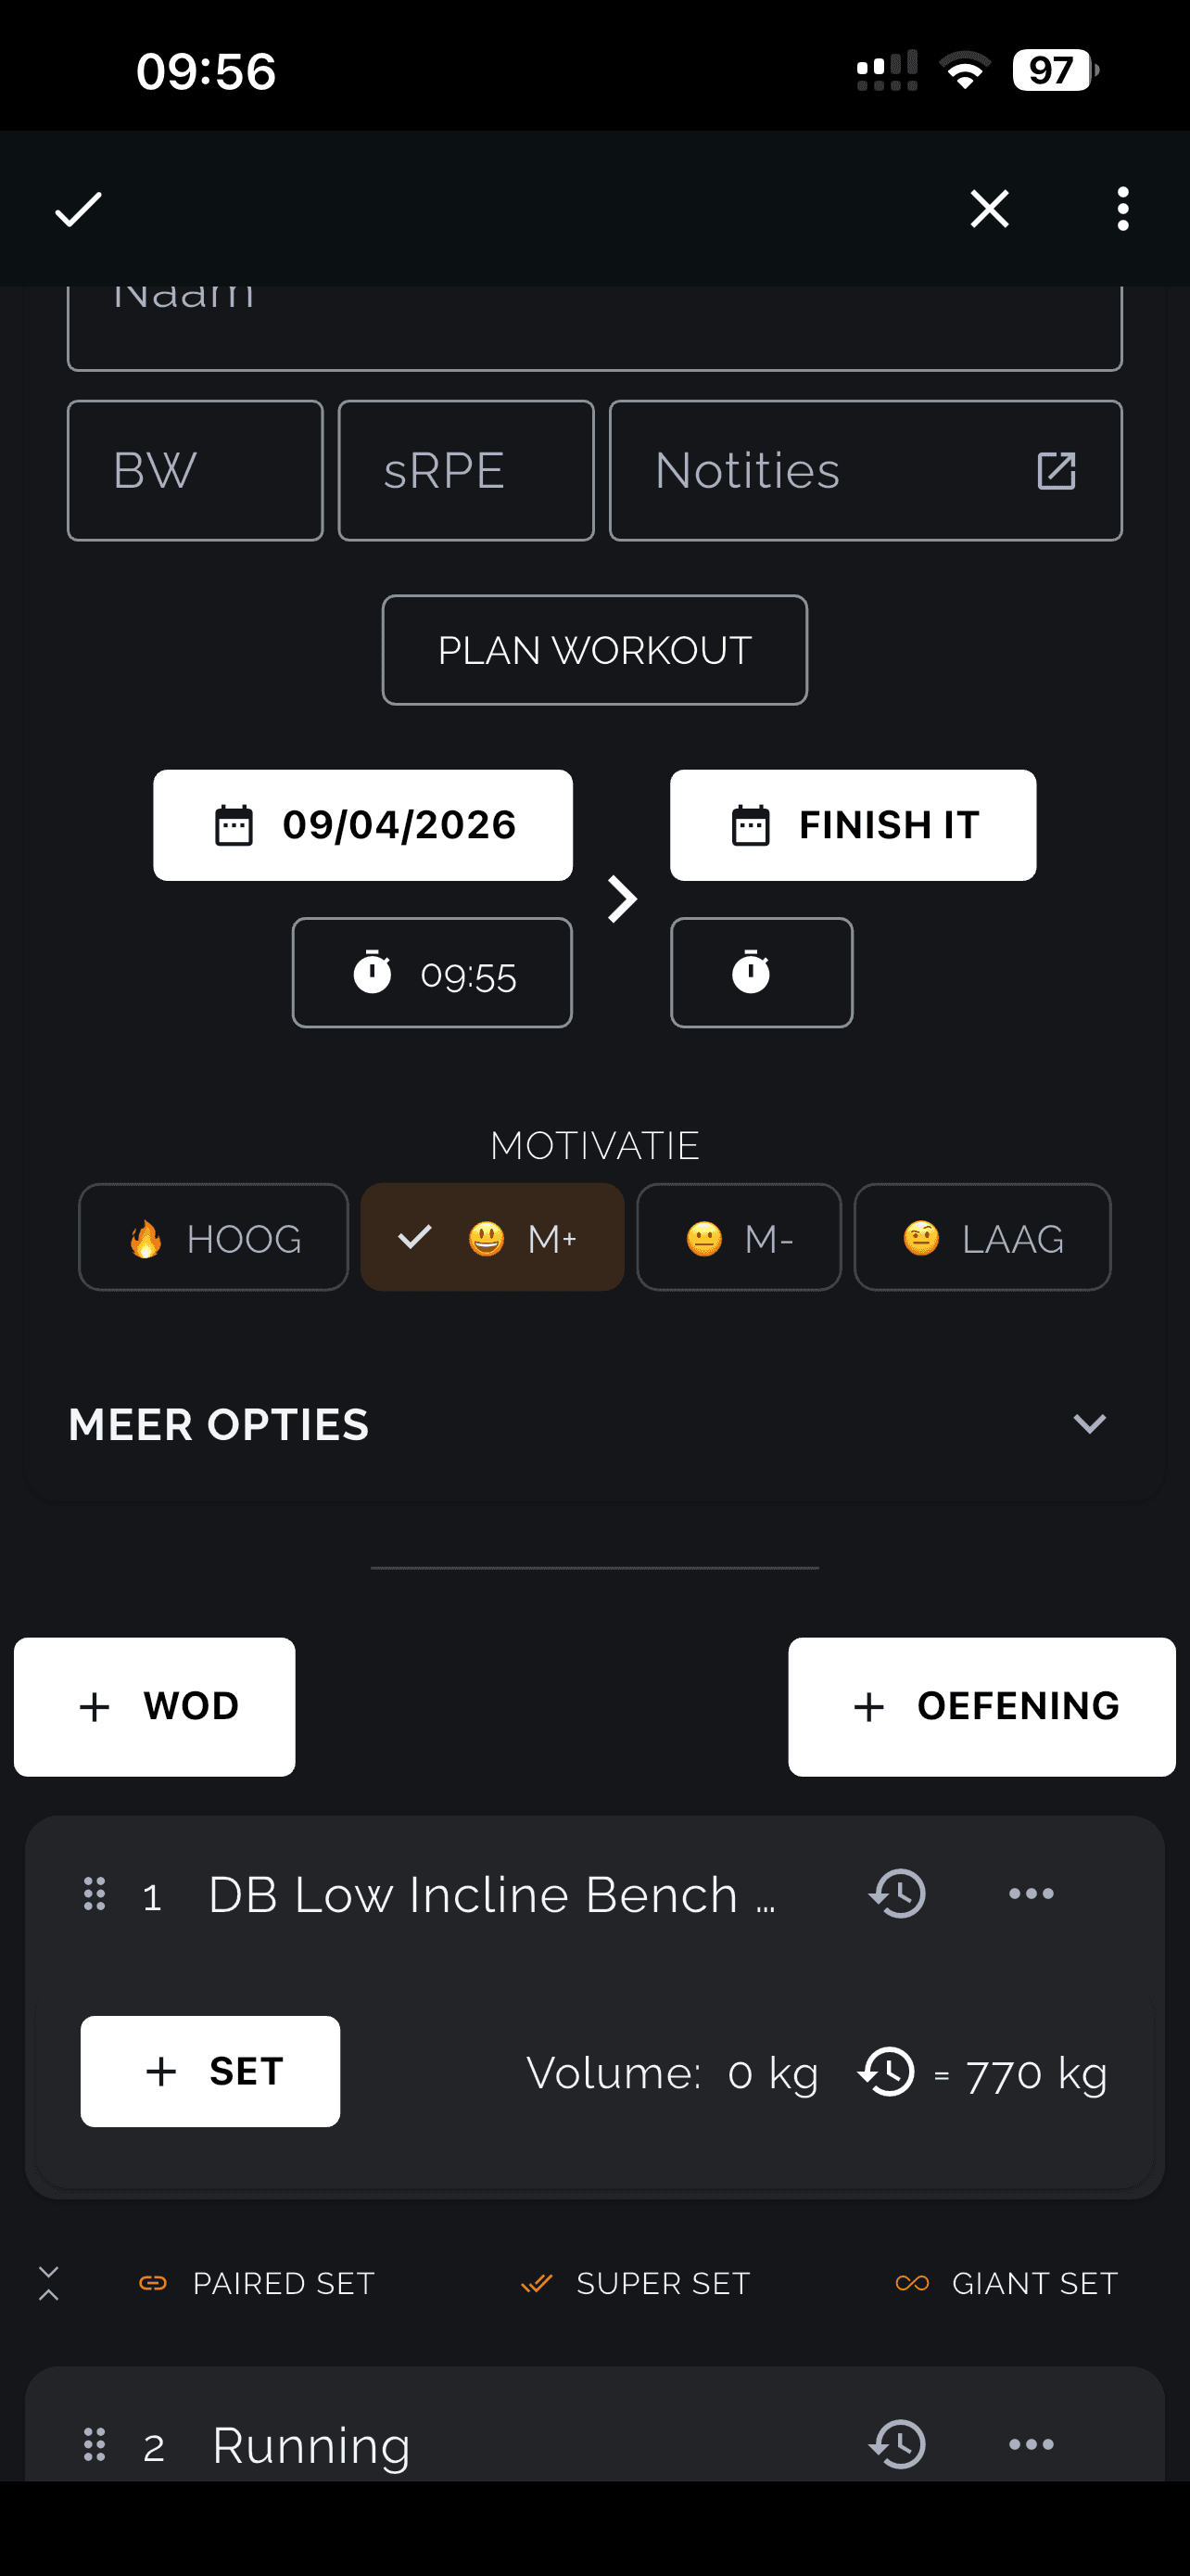This screenshot has width=1190, height=2576.
Task: Open the three-dot overflow menu
Action: tap(1122, 209)
